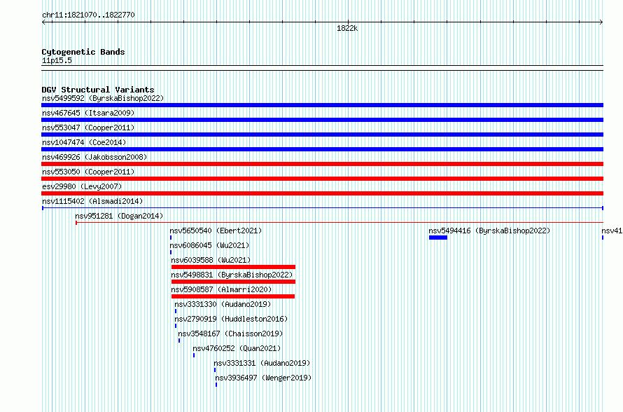Open the nsv3331330 (Audano2019) label
The height and width of the screenshot is (412, 623).
click(x=223, y=304)
